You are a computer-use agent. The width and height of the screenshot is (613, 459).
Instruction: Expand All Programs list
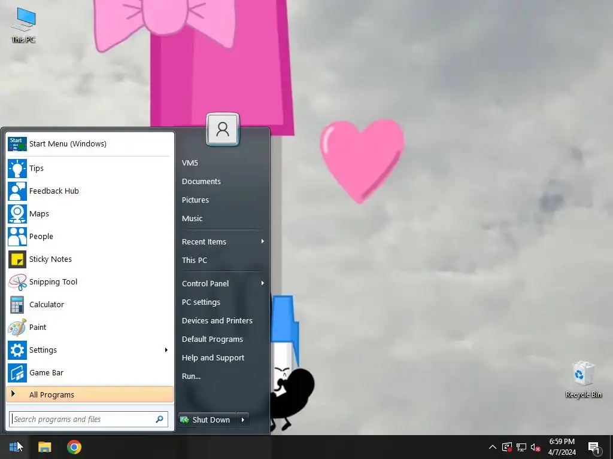[90, 394]
